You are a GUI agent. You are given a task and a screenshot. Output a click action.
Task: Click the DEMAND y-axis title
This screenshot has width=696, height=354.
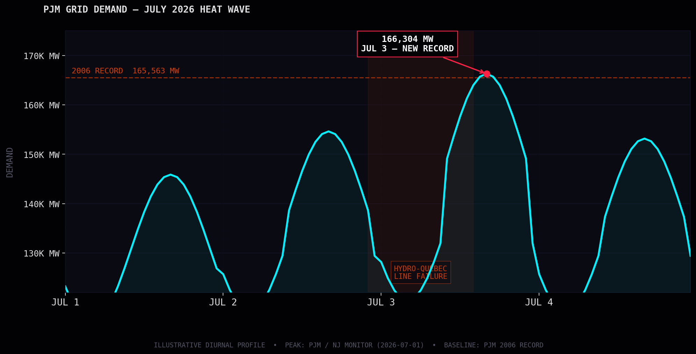click(x=10, y=162)
